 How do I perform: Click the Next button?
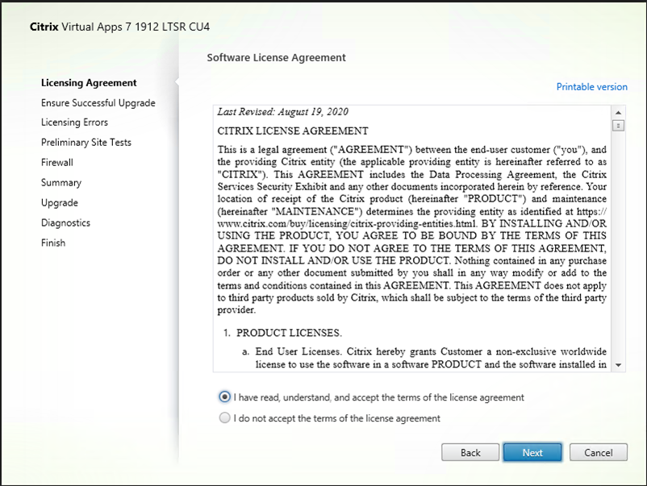tap(532, 452)
